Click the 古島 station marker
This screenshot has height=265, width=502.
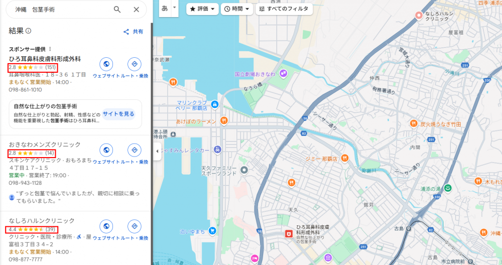[x=409, y=228]
